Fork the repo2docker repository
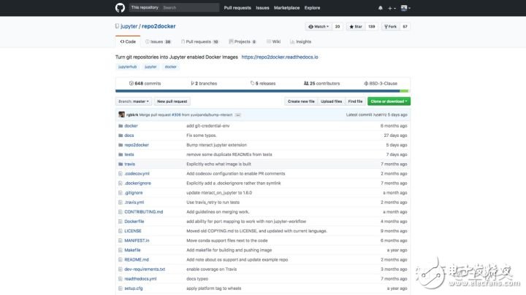 (389, 26)
